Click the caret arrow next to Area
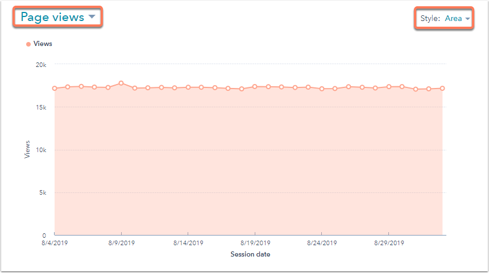This screenshot has width=489, height=273. (468, 19)
